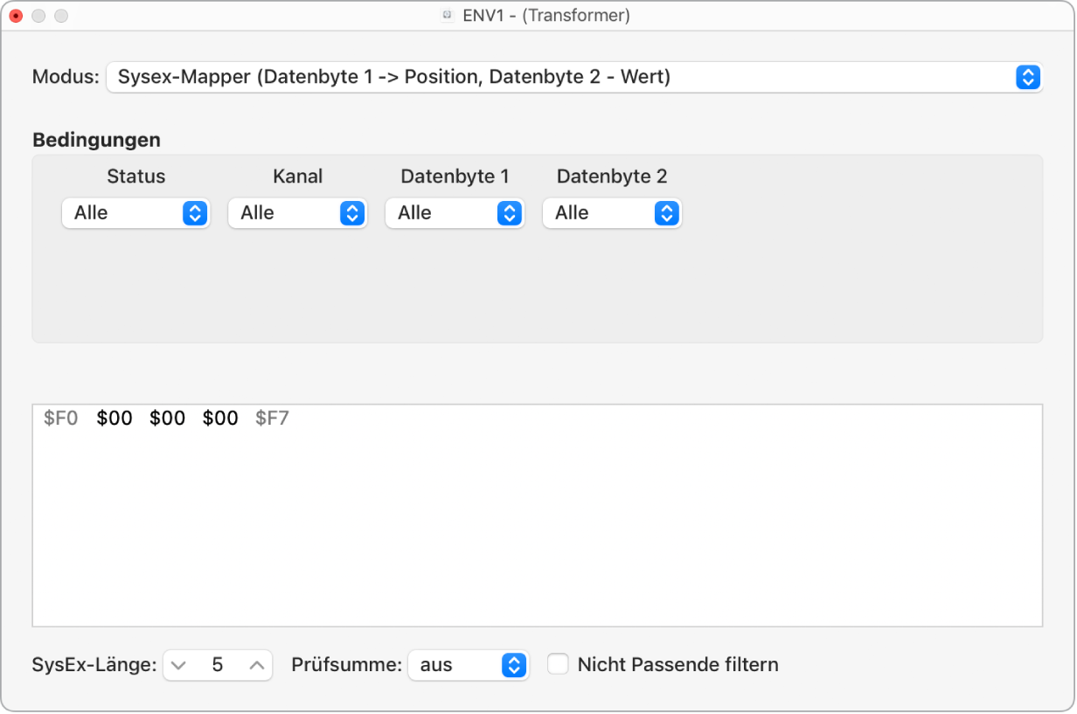Open the Datenbyte 2 dropdown

point(612,212)
